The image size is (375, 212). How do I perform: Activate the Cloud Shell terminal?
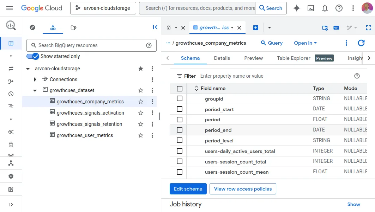[311, 8]
